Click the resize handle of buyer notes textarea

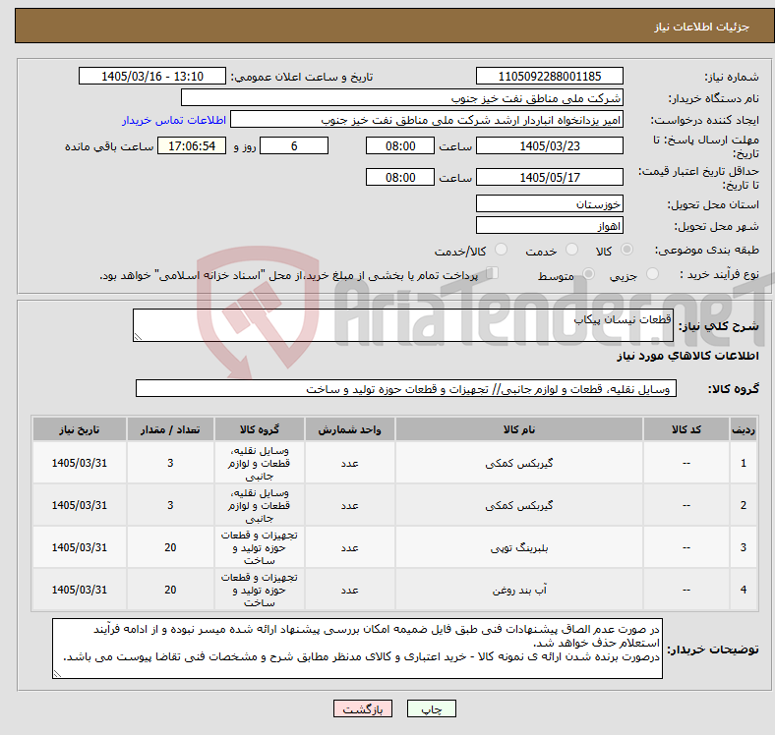tap(57, 674)
